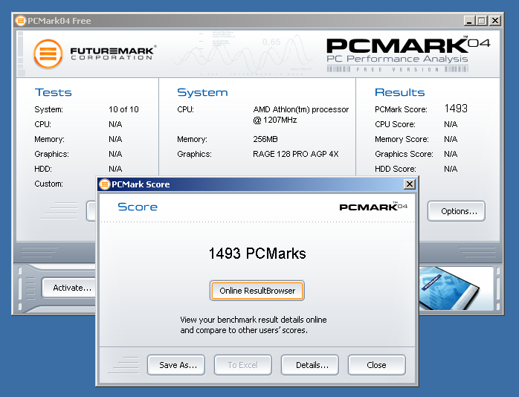The width and height of the screenshot is (519, 397).
Task: Close the PCMark Score dialog with X
Action: click(x=410, y=184)
